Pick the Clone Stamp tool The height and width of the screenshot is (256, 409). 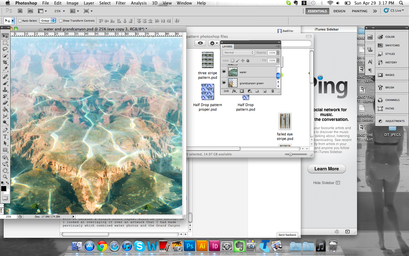click(x=5, y=90)
